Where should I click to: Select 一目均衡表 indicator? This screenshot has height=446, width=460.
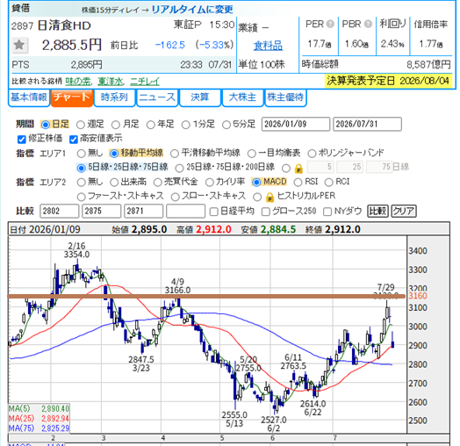[252, 154]
